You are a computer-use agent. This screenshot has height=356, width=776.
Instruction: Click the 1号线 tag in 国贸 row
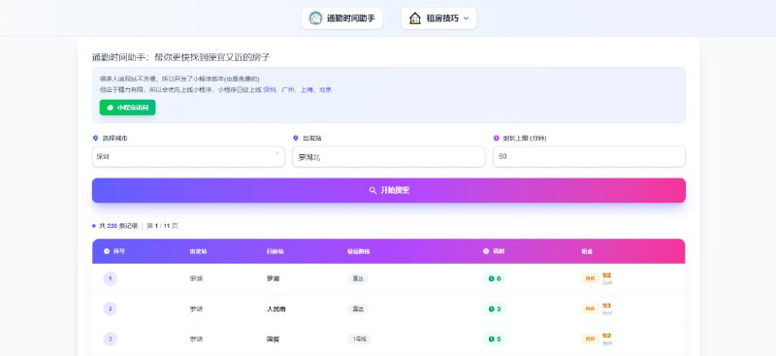pos(359,340)
